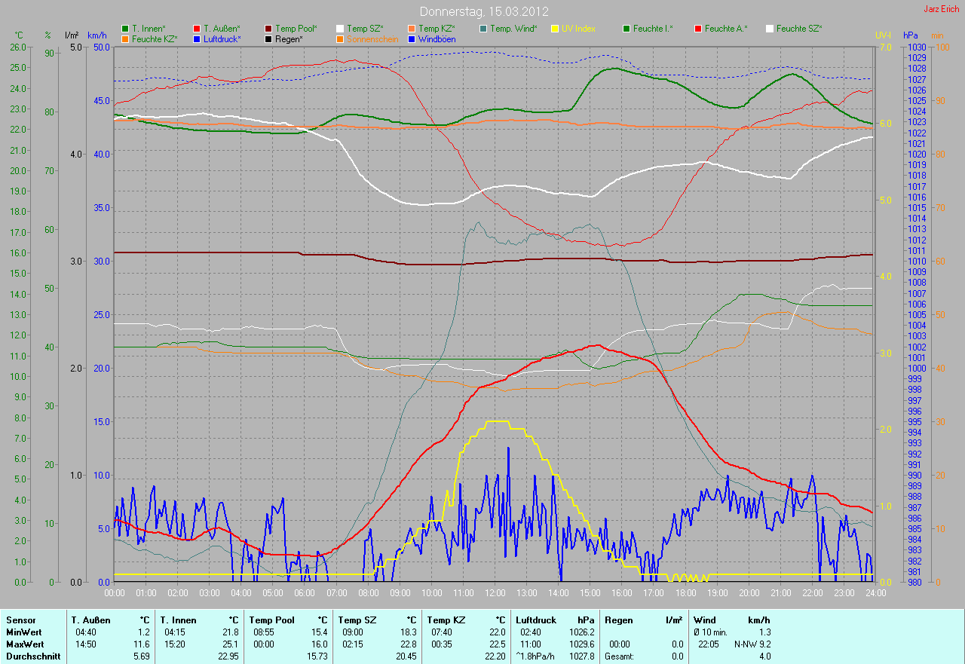Click the 'Sensor' table header
This screenshot has height=664, width=965.
pos(20,620)
